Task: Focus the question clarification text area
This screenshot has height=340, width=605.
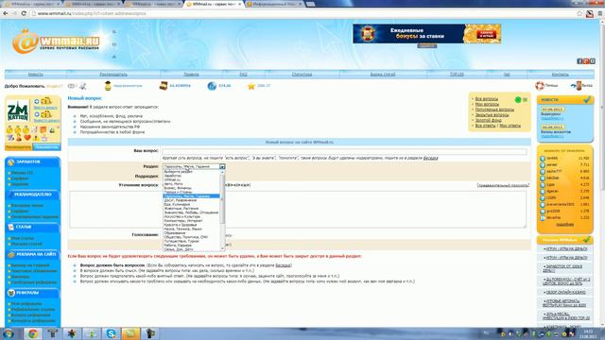Action: (298, 209)
